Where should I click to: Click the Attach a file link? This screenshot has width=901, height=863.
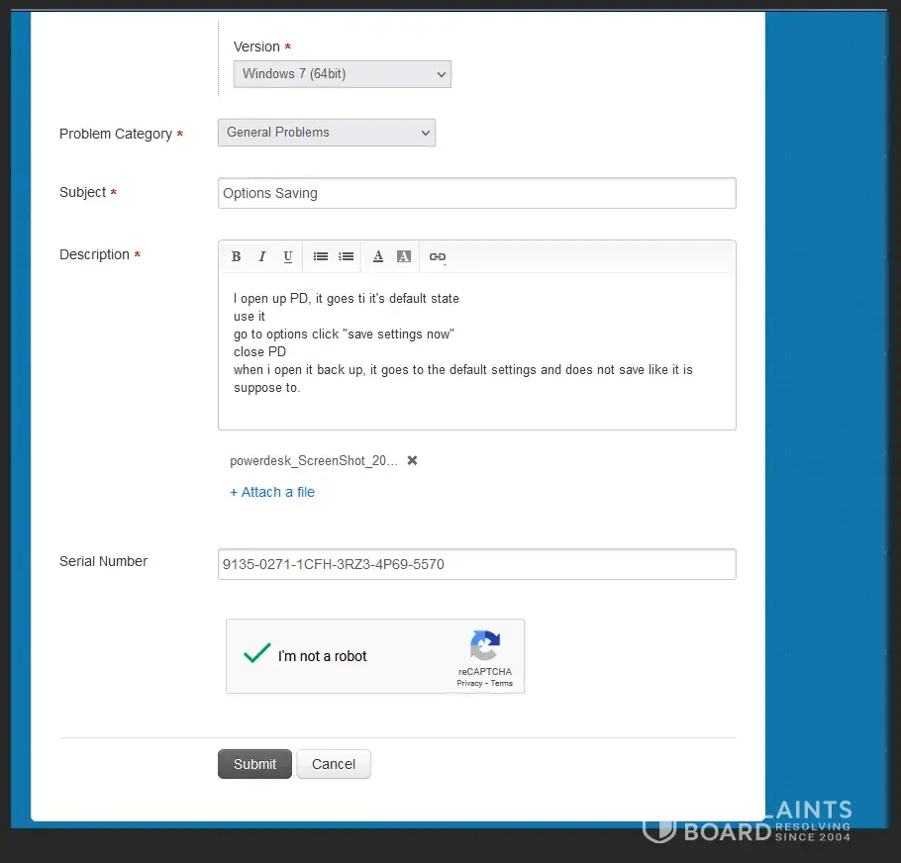[272, 492]
